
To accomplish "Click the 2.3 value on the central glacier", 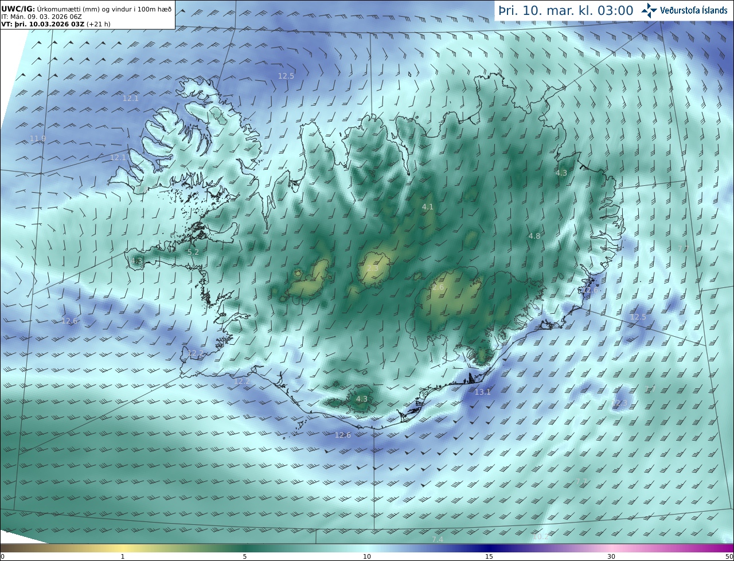I will pyautogui.click(x=373, y=268).
